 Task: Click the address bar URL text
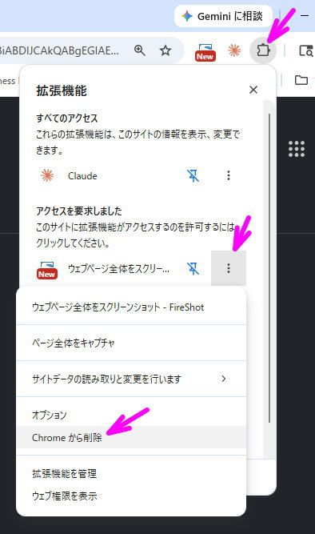point(59,50)
